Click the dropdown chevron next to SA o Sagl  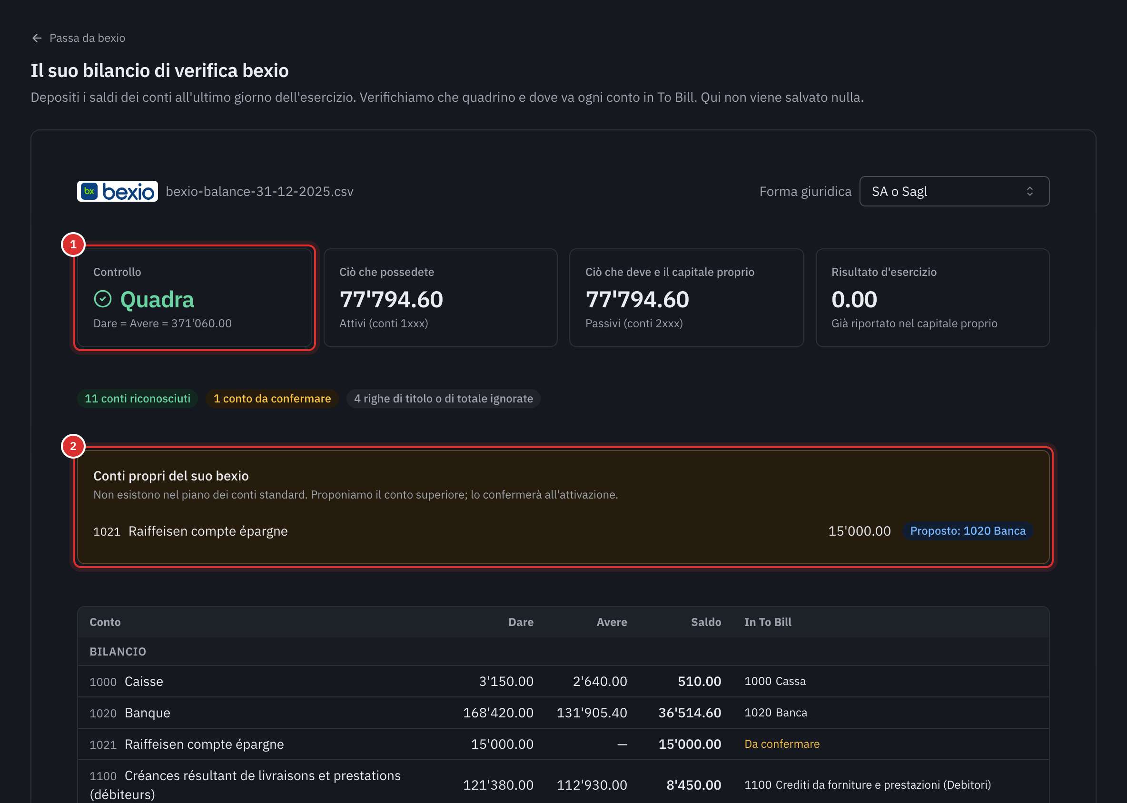tap(1029, 191)
